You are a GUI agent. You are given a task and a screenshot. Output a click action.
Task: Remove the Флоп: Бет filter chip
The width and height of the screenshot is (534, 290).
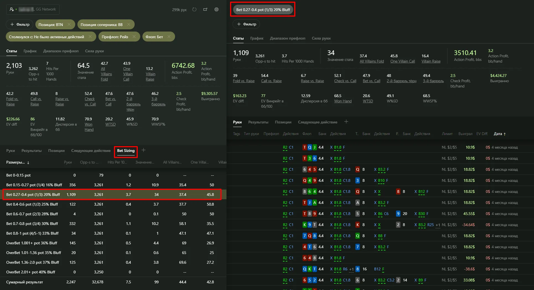coord(169,37)
